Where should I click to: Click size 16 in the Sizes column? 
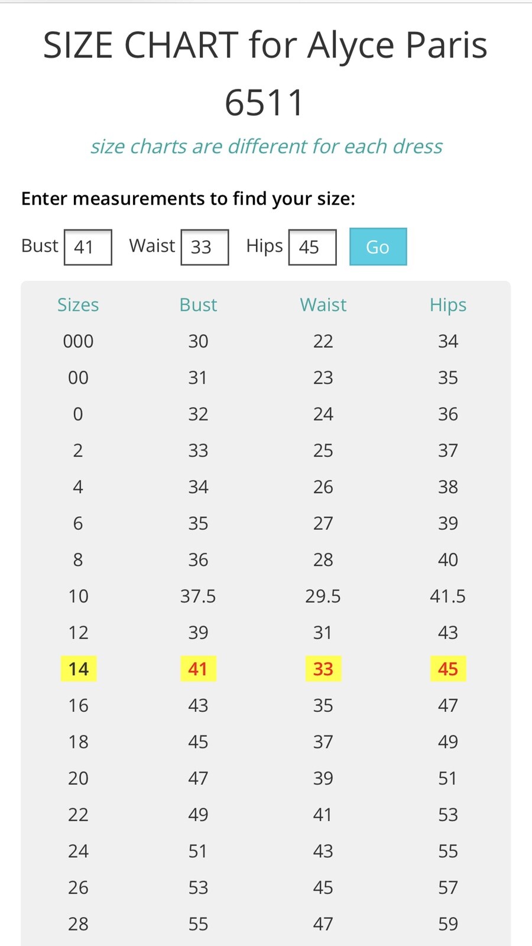tap(78, 705)
